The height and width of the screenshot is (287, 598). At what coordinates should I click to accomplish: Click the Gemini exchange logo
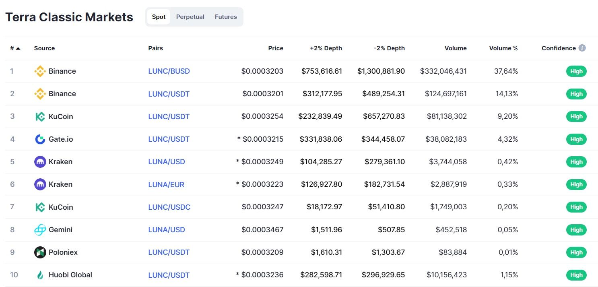[x=40, y=230]
